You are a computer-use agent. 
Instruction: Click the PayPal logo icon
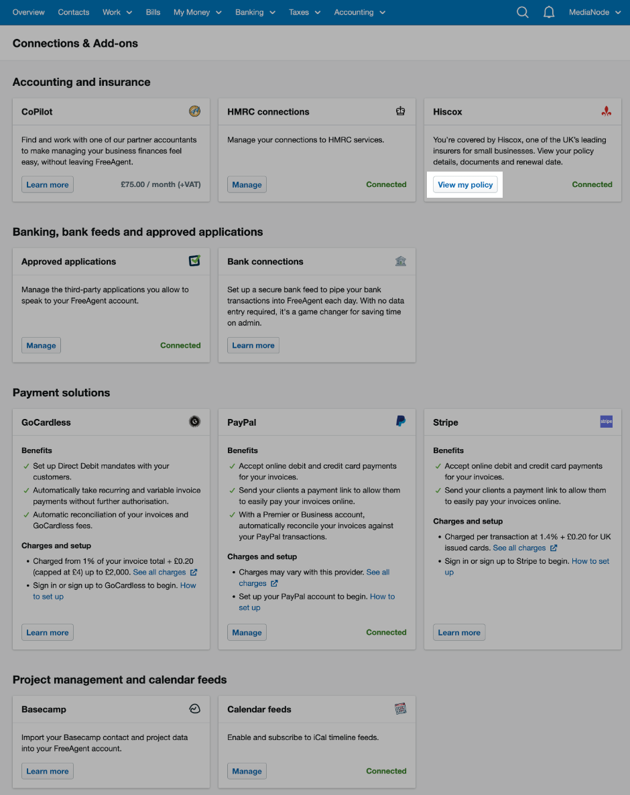point(401,422)
